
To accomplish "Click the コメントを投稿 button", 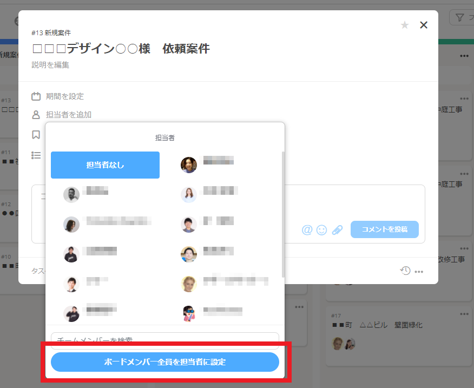I will pyautogui.click(x=384, y=229).
